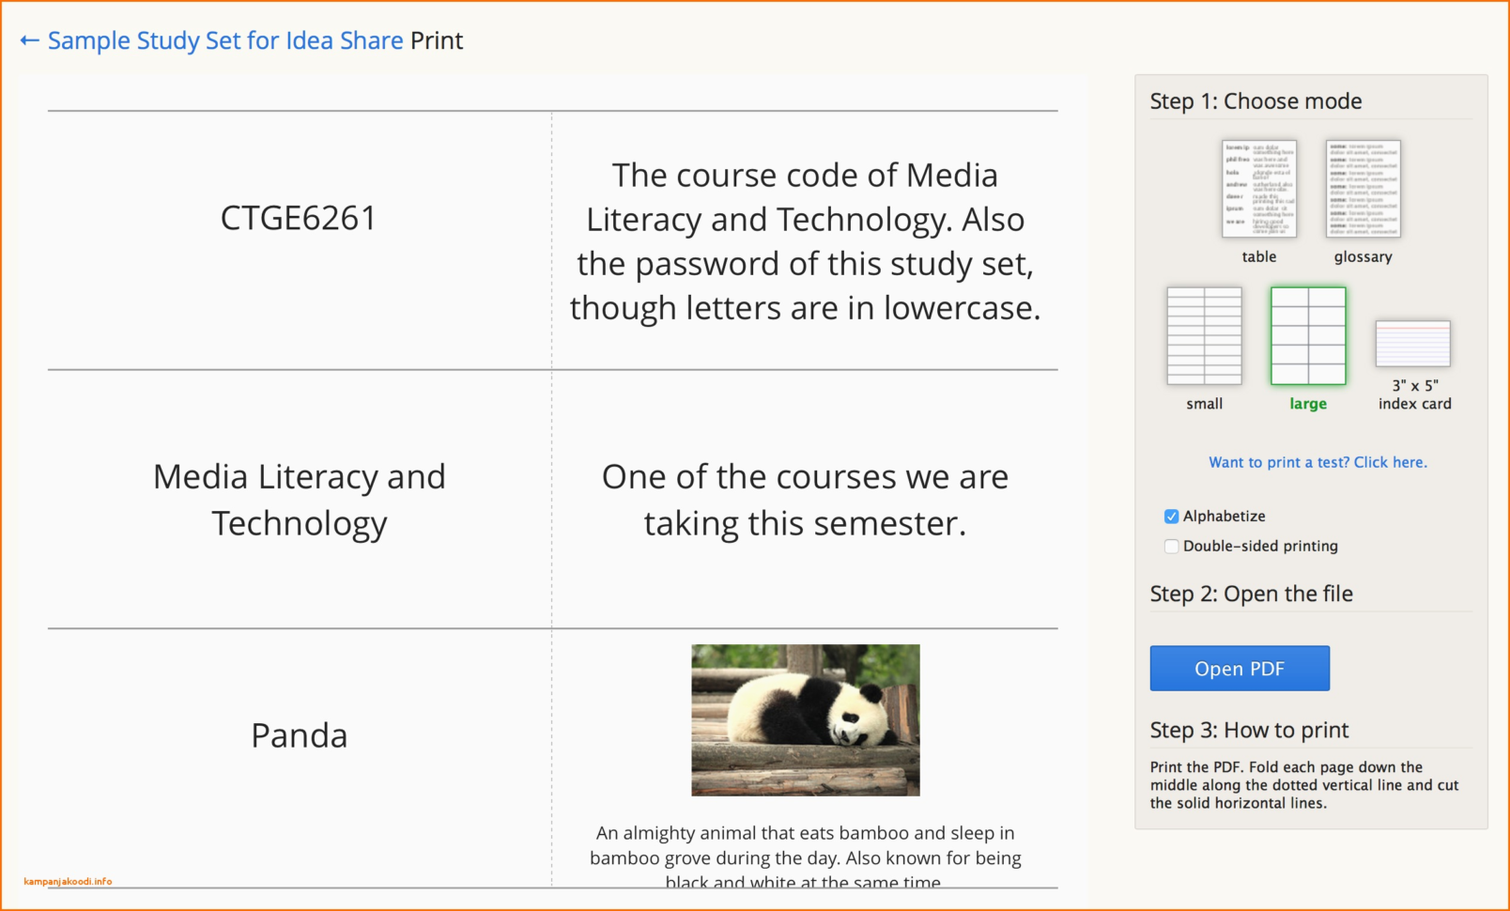The width and height of the screenshot is (1510, 911).
Task: Open Sample Study Set for Idea Share link
Action: click(x=225, y=40)
